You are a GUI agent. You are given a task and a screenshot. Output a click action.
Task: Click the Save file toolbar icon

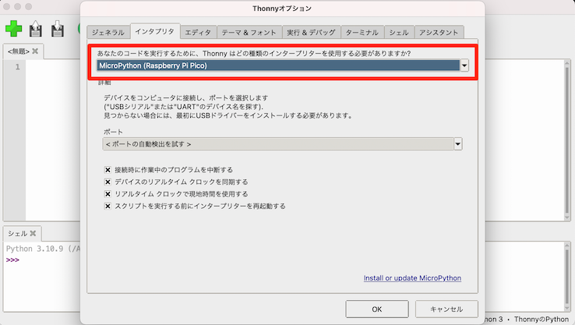[58, 29]
